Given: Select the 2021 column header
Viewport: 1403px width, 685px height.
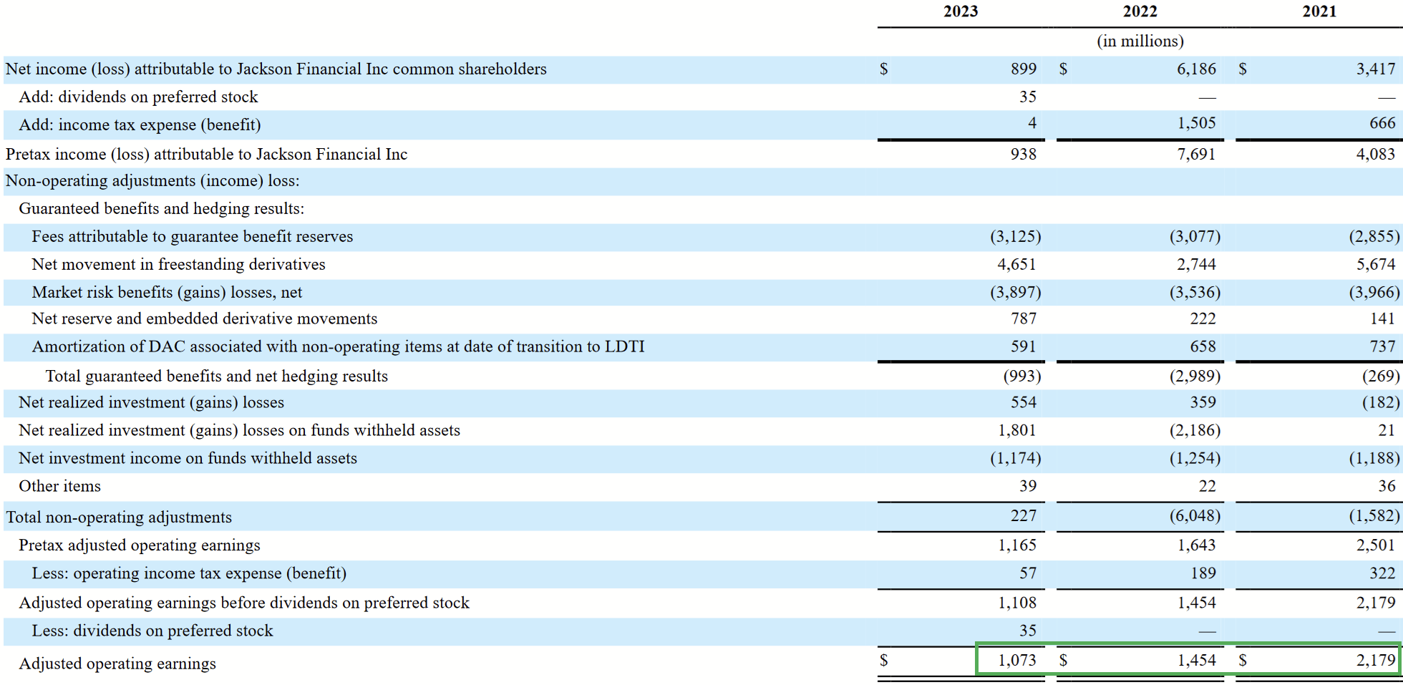Looking at the screenshot, I should [x=1321, y=11].
